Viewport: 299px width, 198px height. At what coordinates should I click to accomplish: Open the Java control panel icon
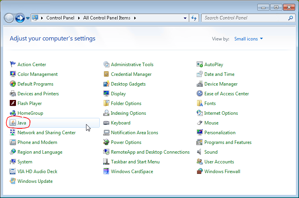[x=13, y=123]
